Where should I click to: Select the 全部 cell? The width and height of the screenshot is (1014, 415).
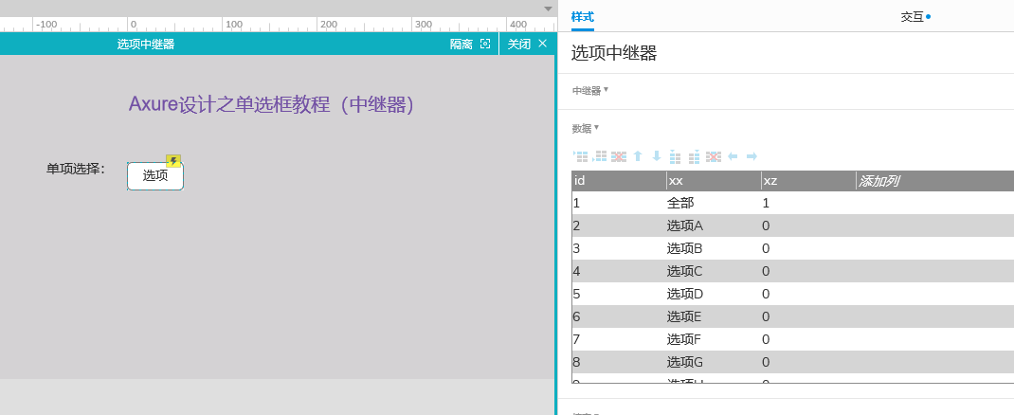tap(714, 203)
